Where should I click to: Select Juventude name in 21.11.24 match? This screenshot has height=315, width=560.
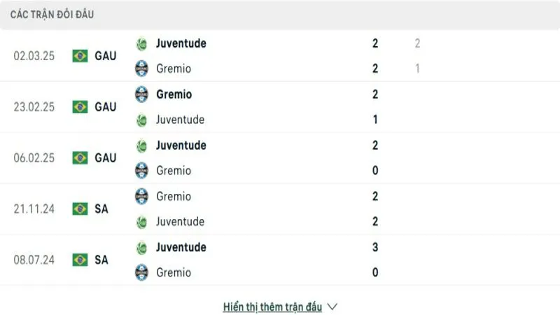pos(181,222)
